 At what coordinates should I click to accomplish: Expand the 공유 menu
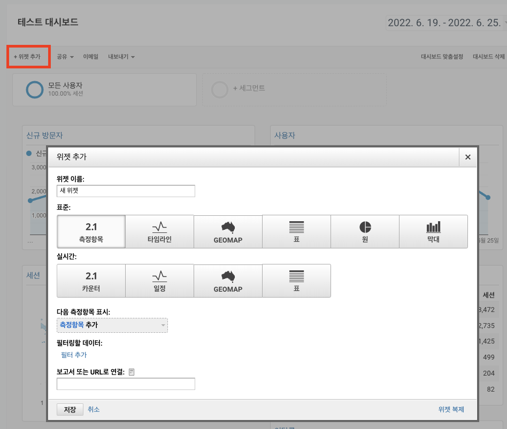65,57
